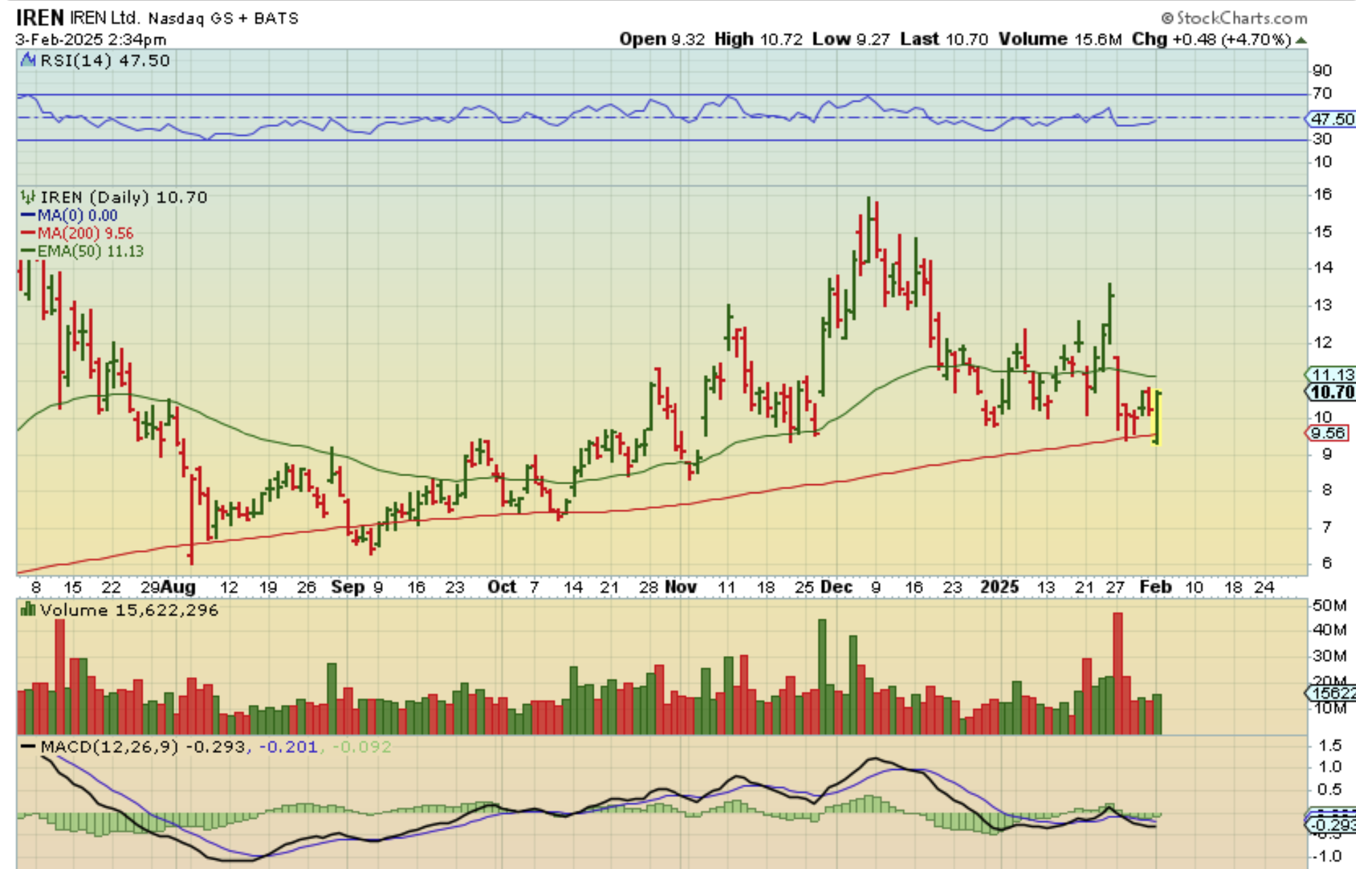The height and width of the screenshot is (869, 1356).
Task: Click the Feb label on date axis
Action: [1155, 587]
